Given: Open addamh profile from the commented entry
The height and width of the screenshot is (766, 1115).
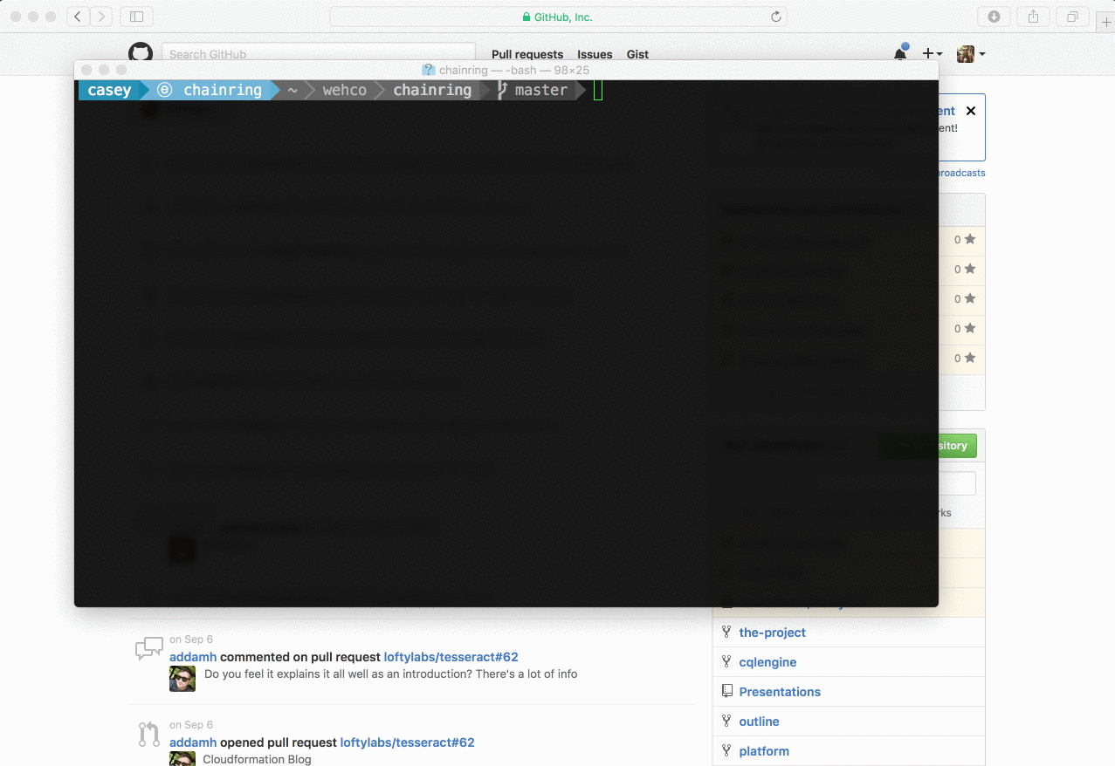Looking at the screenshot, I should pos(193,657).
